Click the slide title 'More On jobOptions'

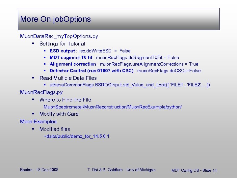click(56, 19)
